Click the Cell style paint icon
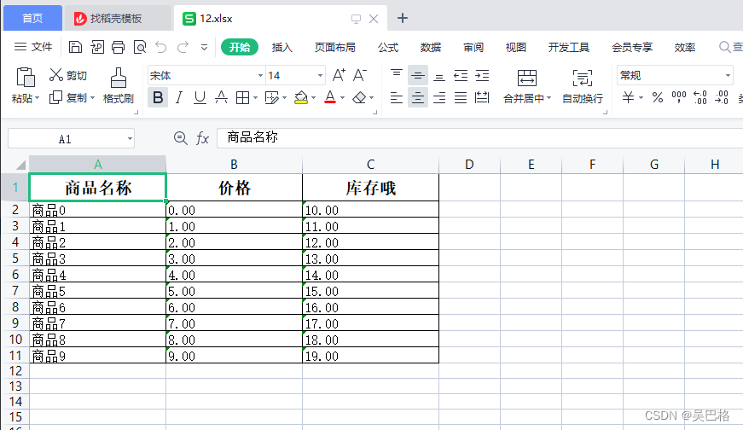Image resolution: width=743 pixels, height=430 pixels. [271, 97]
